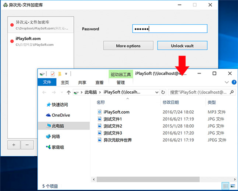
Task: Click the image icon of 测试文件3
Action: click(100, 133)
